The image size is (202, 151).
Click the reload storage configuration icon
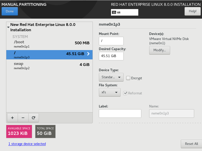click(x=33, y=118)
